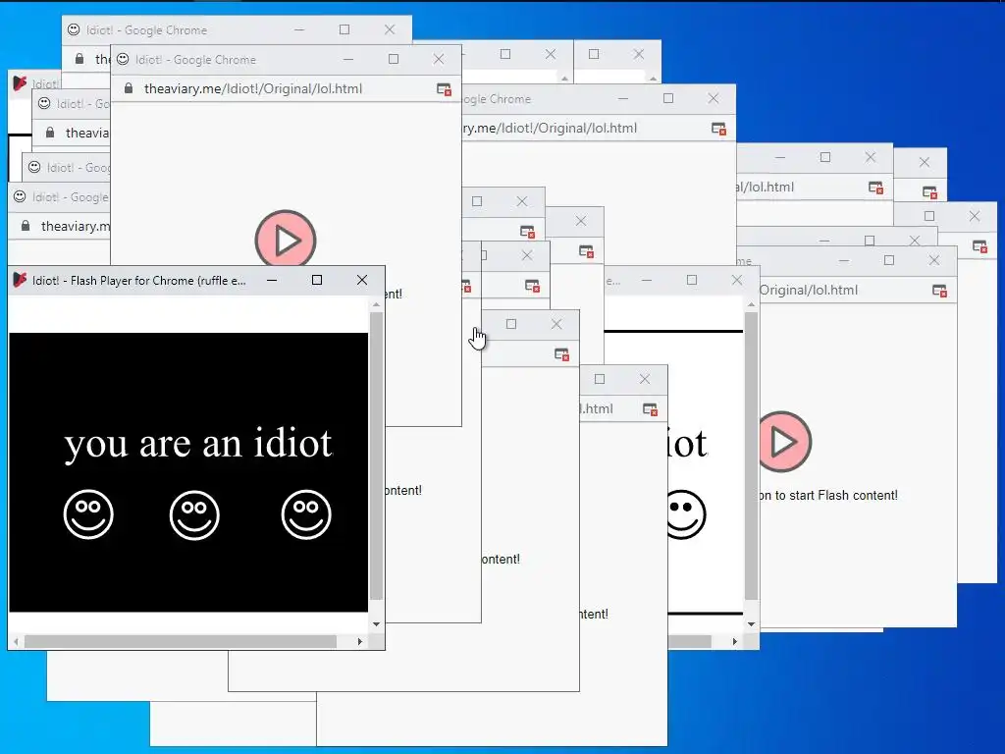Click the lock icon beside theaviary.me/Idiot!/Original/lol.html
The image size is (1005, 754).
click(129, 88)
